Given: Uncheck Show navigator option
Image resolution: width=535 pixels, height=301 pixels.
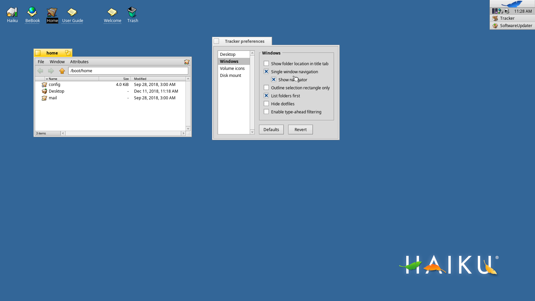Looking at the screenshot, I should [274, 80].
